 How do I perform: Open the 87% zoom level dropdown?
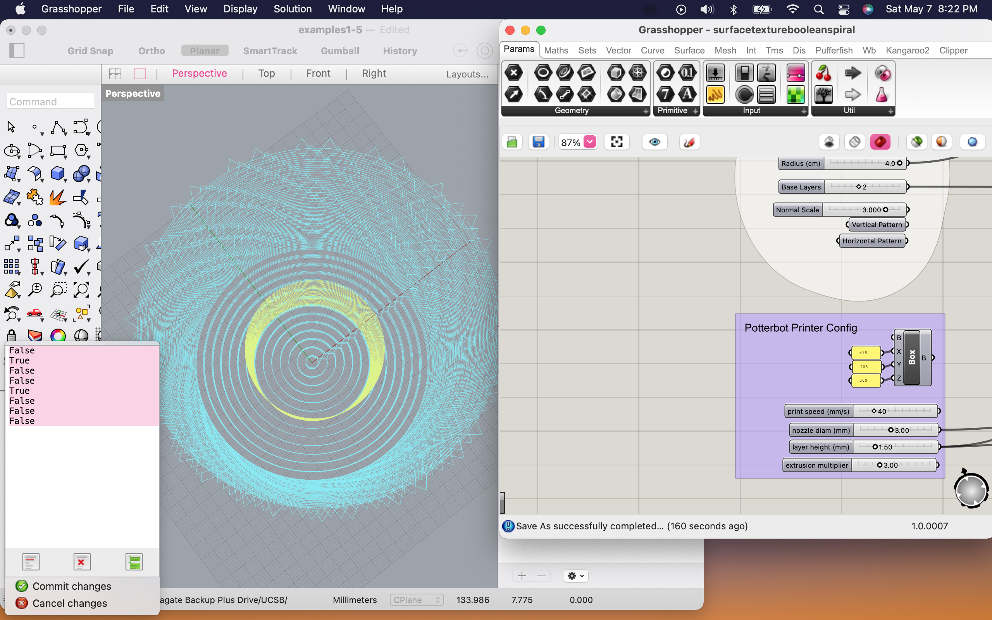coord(590,142)
